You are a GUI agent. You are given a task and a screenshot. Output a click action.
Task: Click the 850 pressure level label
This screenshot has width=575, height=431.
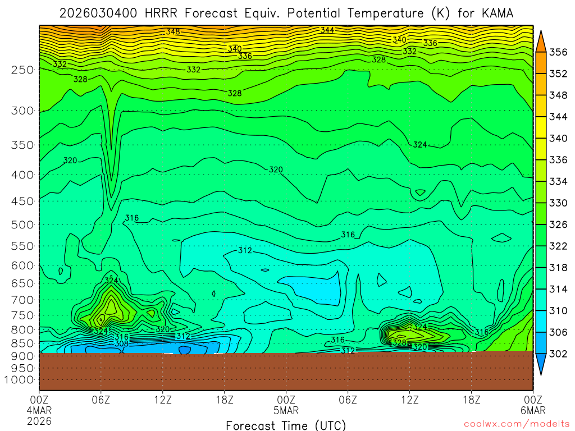click(22, 343)
